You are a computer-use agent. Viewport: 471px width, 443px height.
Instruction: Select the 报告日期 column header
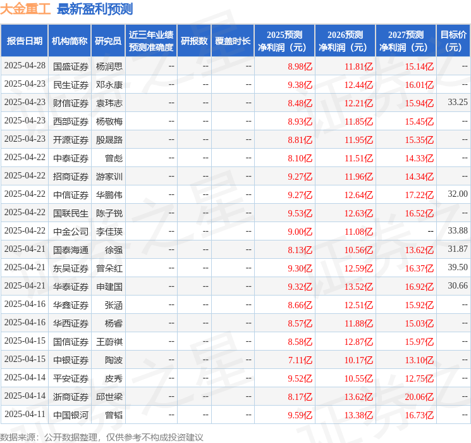(x=24, y=41)
